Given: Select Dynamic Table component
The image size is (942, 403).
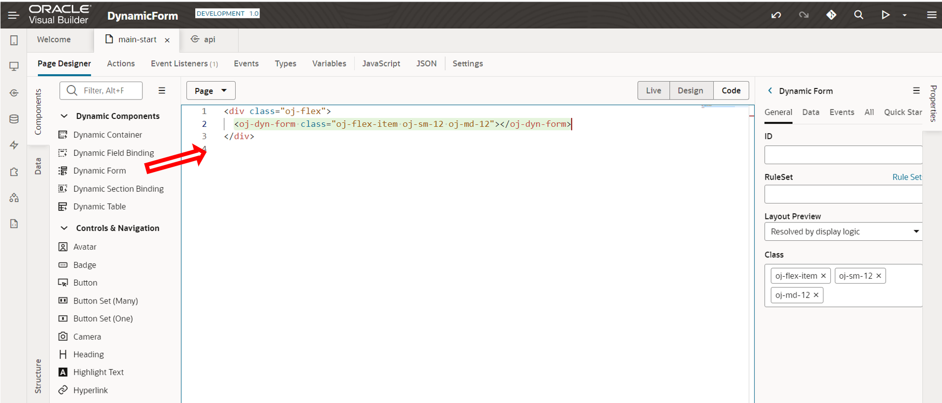Looking at the screenshot, I should point(99,206).
